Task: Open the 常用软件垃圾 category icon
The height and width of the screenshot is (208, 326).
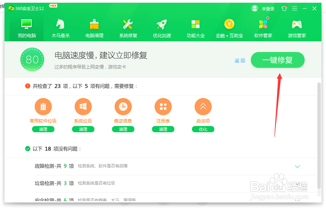Action: 43,106
